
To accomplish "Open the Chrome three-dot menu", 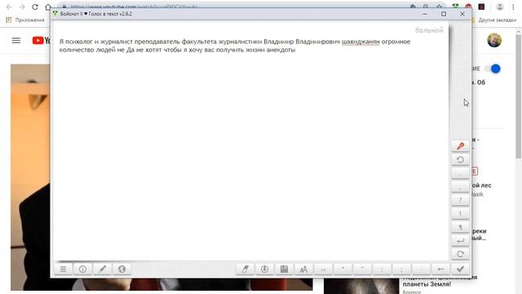I will tap(513, 7).
